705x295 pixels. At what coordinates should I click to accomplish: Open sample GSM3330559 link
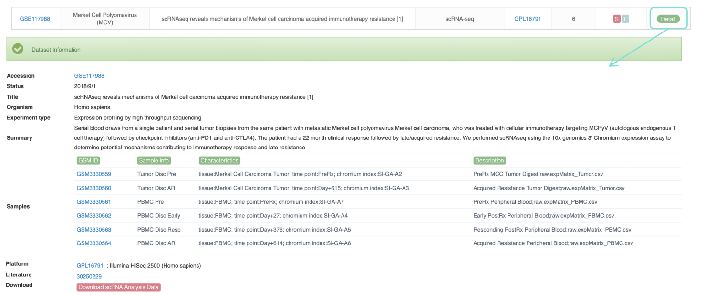[93, 174]
